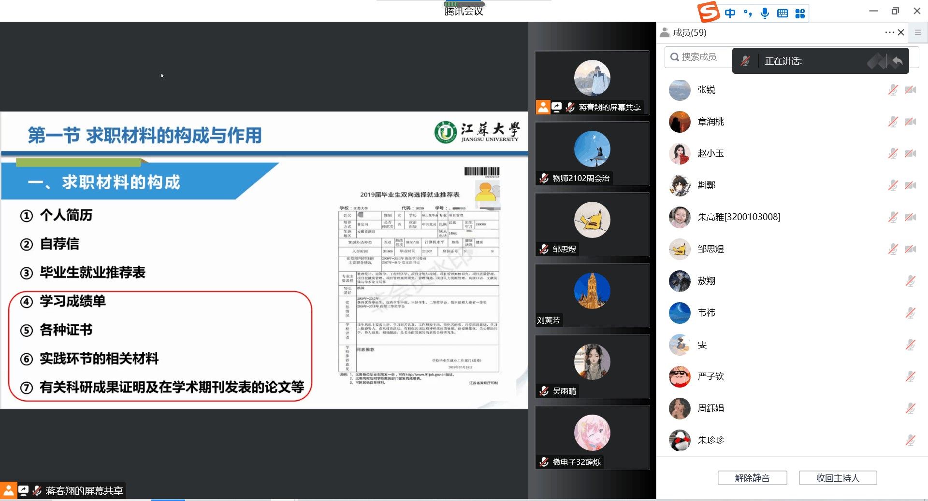Open the three-dots more options in members panel
928x501 pixels.
click(x=889, y=32)
